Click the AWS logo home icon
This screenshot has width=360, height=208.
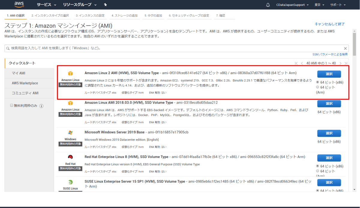coord(19,5)
